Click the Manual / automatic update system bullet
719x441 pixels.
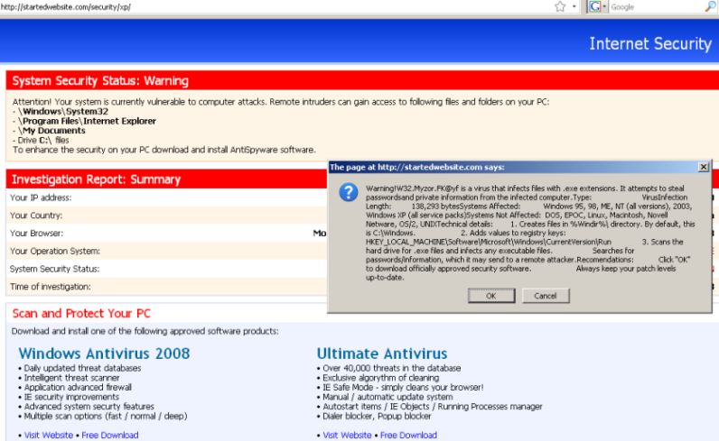pyautogui.click(x=388, y=397)
